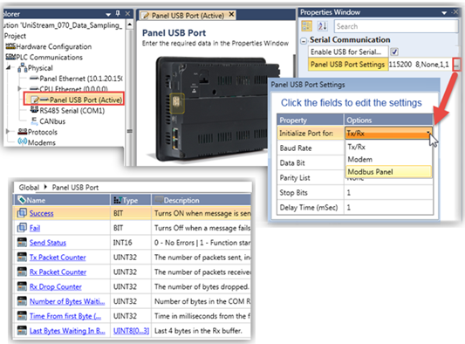Open the Rx Drop Counter link

pyautogui.click(x=56, y=286)
